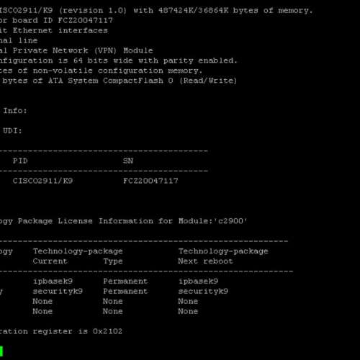
Task: Click the green terminal cursor block
Action: pyautogui.click(x=1, y=351)
